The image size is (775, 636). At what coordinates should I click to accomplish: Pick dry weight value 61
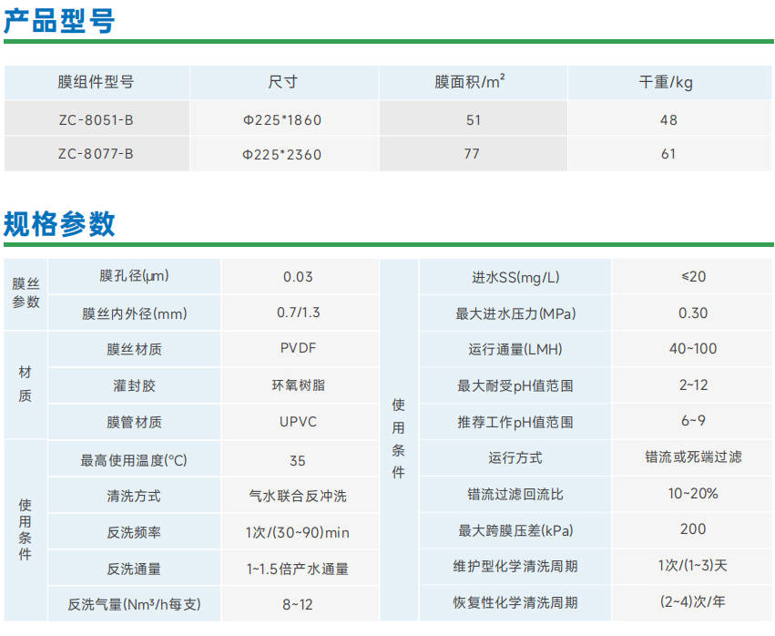click(668, 154)
